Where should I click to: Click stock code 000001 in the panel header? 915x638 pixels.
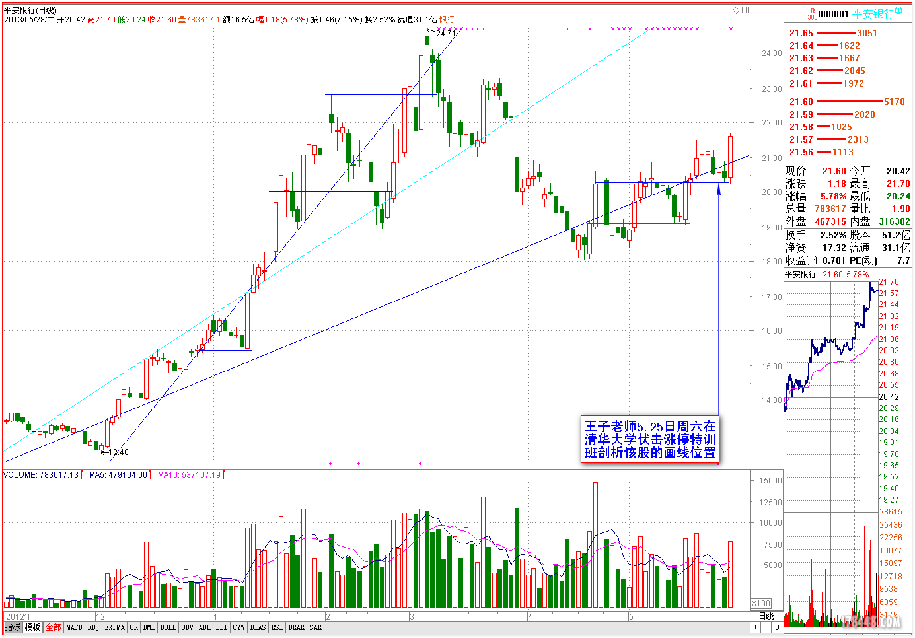(834, 14)
